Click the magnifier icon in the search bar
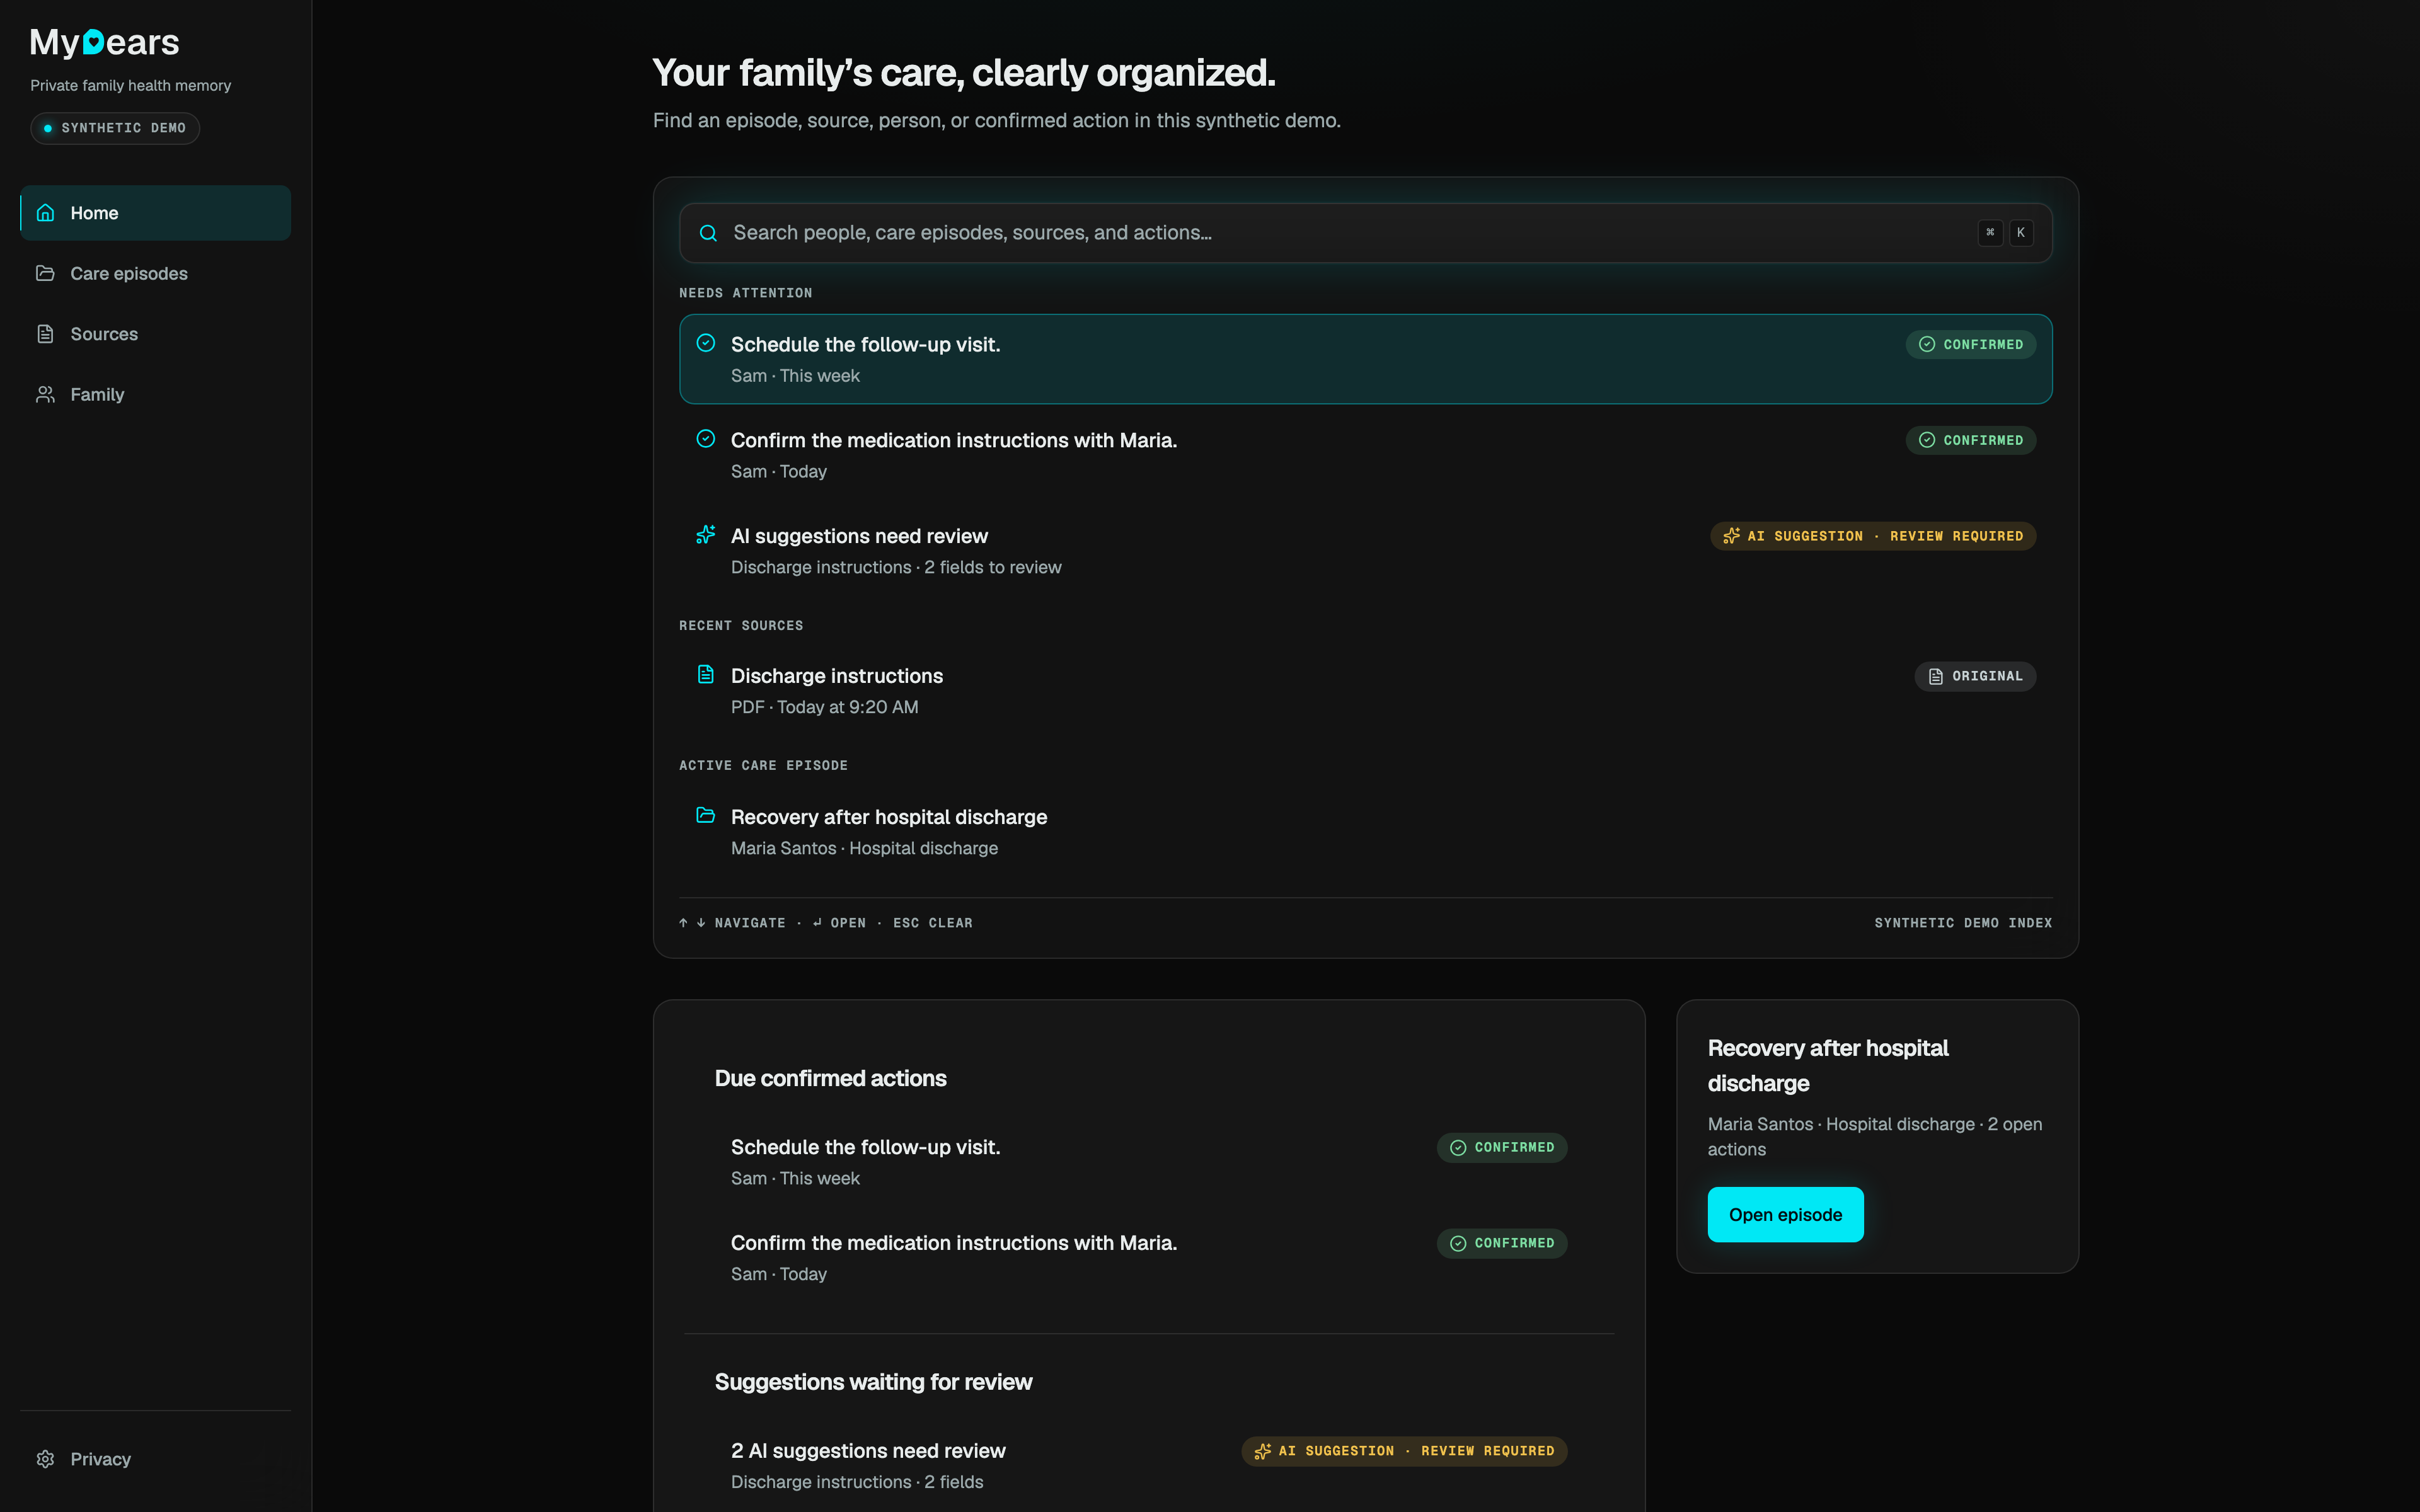 coord(708,233)
